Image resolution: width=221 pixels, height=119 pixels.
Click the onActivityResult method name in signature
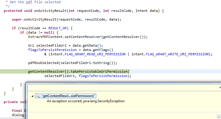click(50, 11)
